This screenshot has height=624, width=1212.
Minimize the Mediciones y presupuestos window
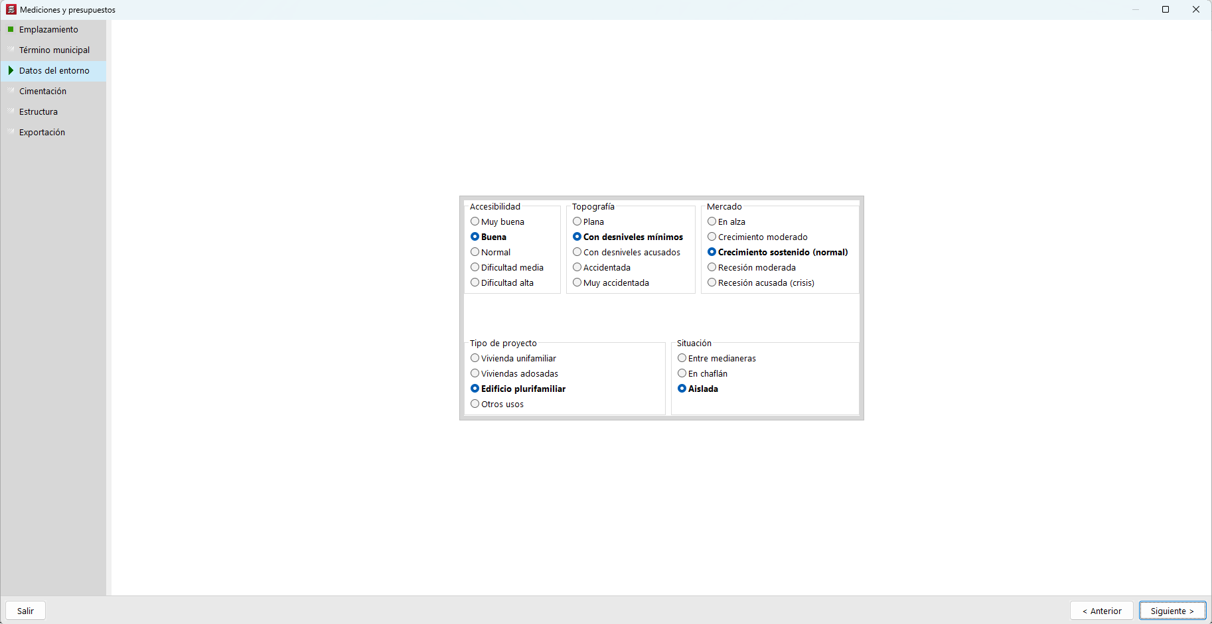coord(1135,9)
